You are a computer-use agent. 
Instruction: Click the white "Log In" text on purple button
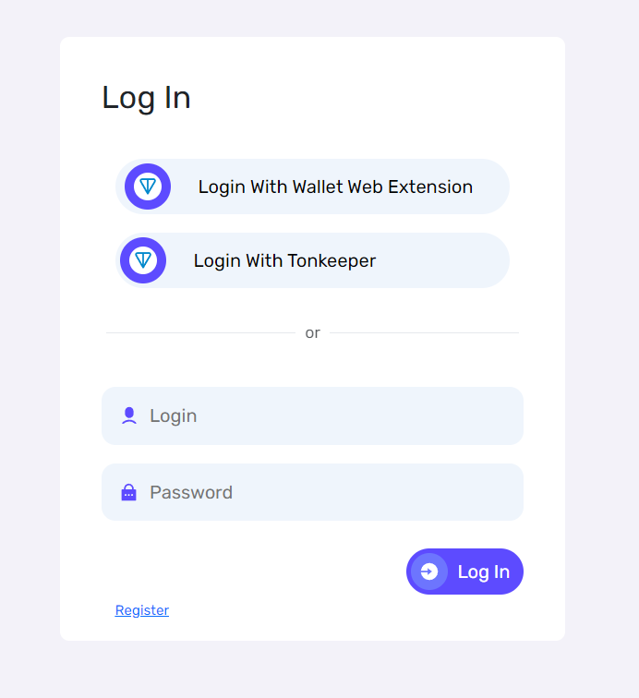tap(484, 572)
